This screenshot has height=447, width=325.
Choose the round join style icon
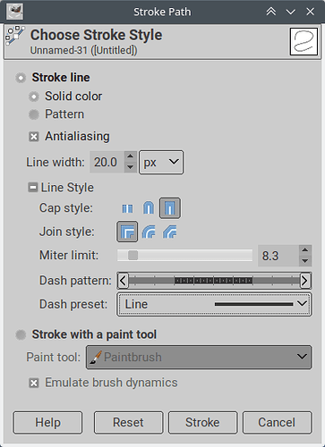(x=149, y=232)
